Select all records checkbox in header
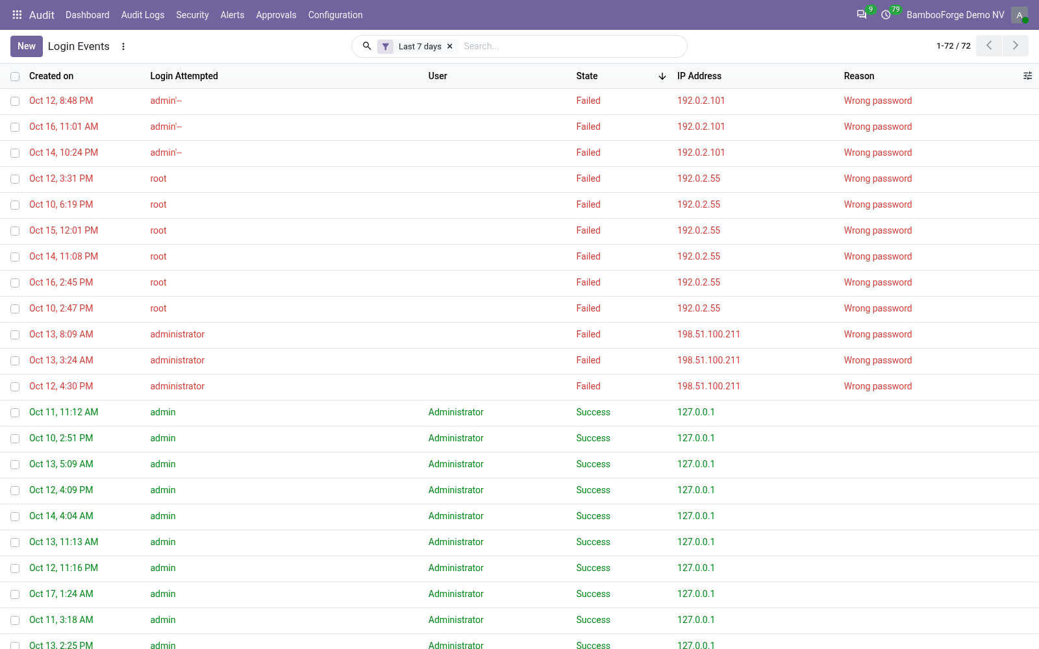The height and width of the screenshot is (649, 1039). coord(15,76)
